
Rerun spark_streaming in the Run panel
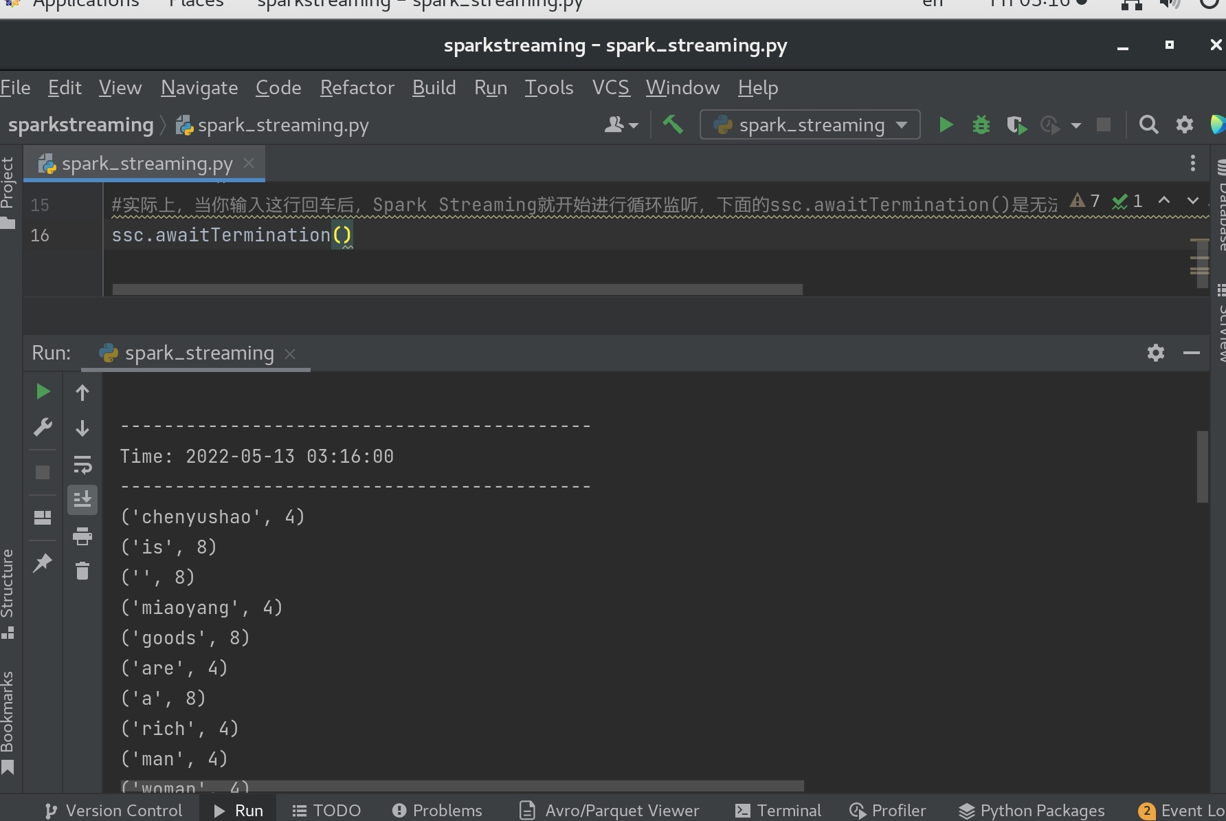(43, 392)
